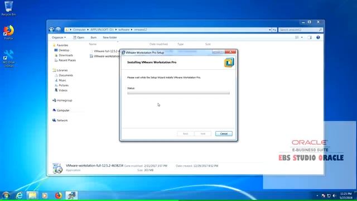
Task: Click the volume icon in system tray
Action: pos(334,195)
